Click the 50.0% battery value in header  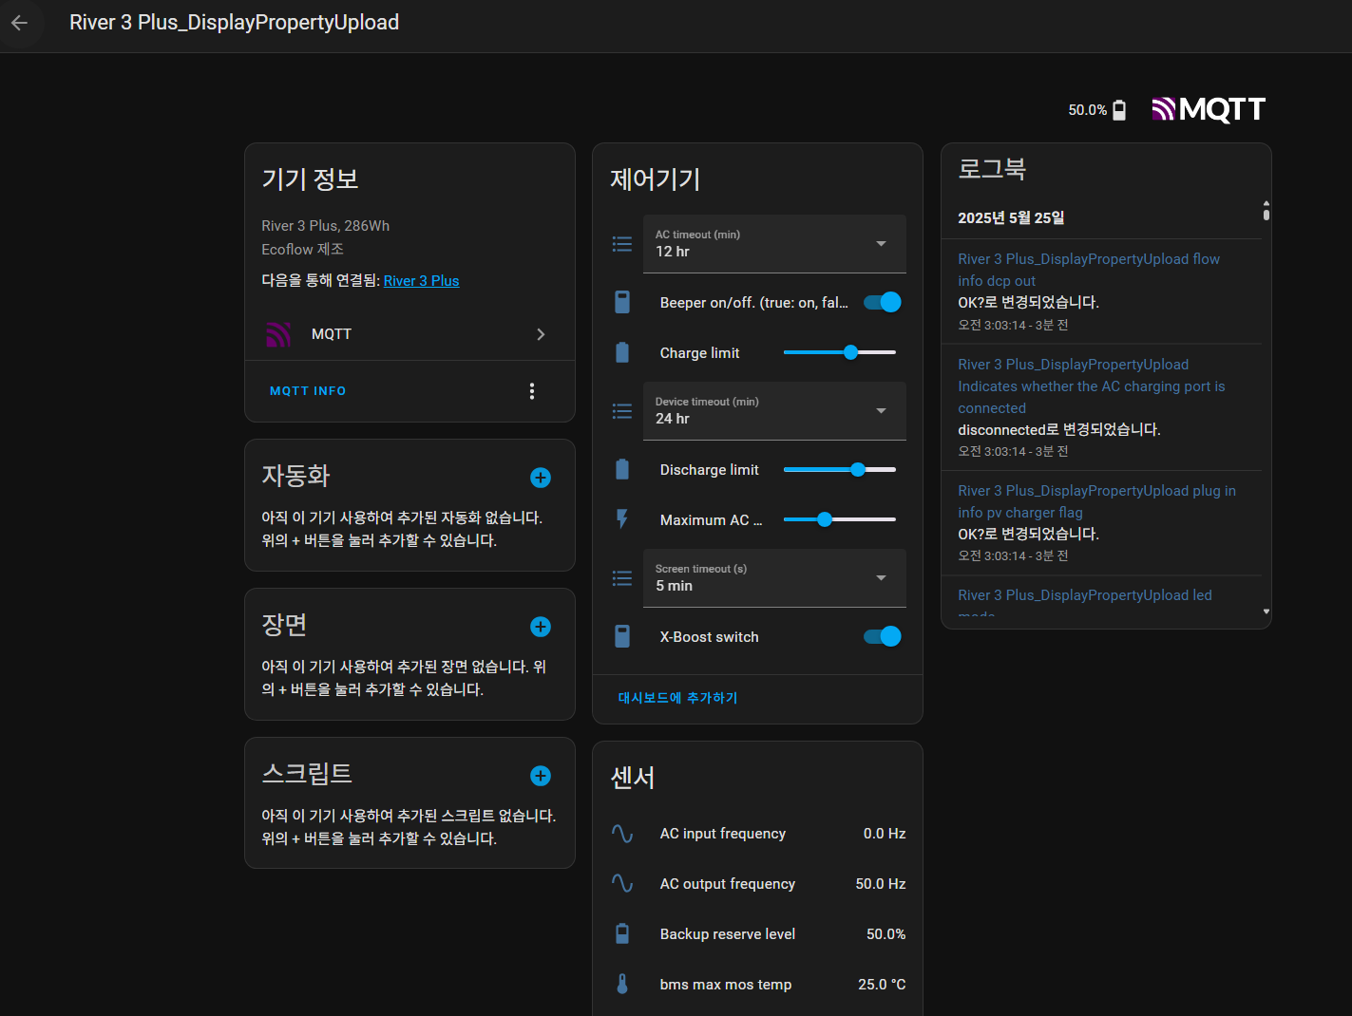coord(1087,110)
